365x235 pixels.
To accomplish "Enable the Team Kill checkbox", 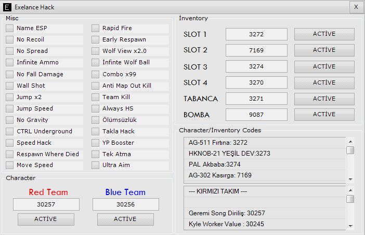I will coord(95,97).
